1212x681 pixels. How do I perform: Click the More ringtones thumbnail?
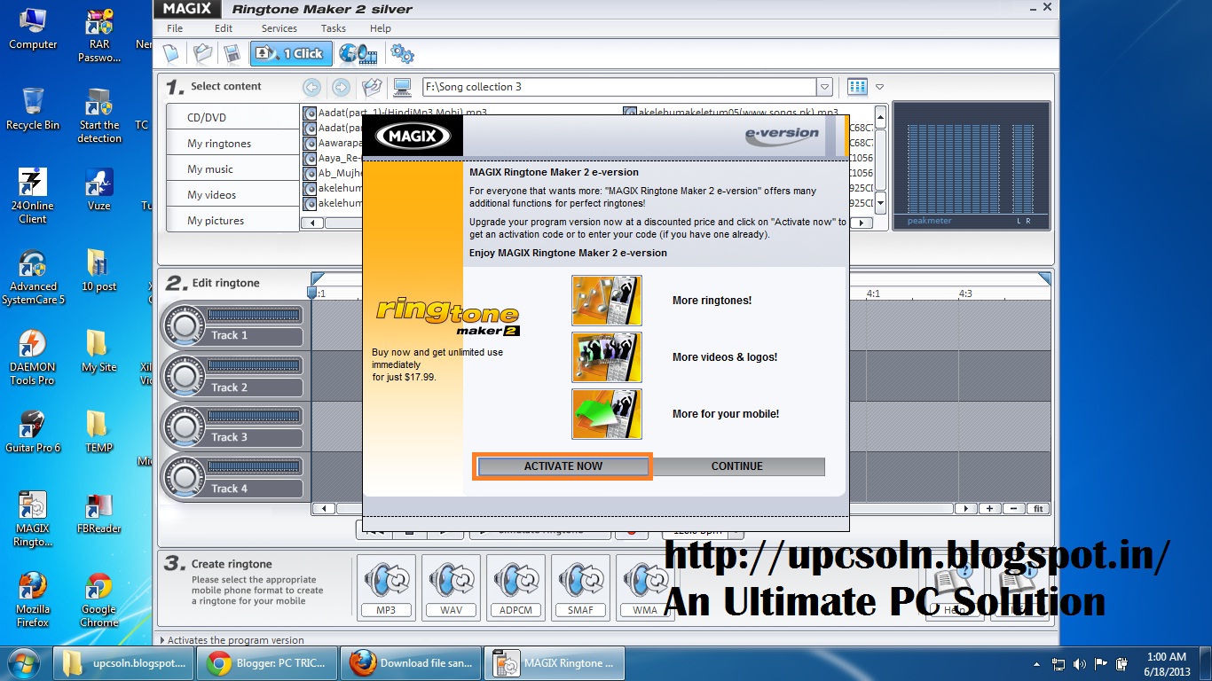[607, 301]
